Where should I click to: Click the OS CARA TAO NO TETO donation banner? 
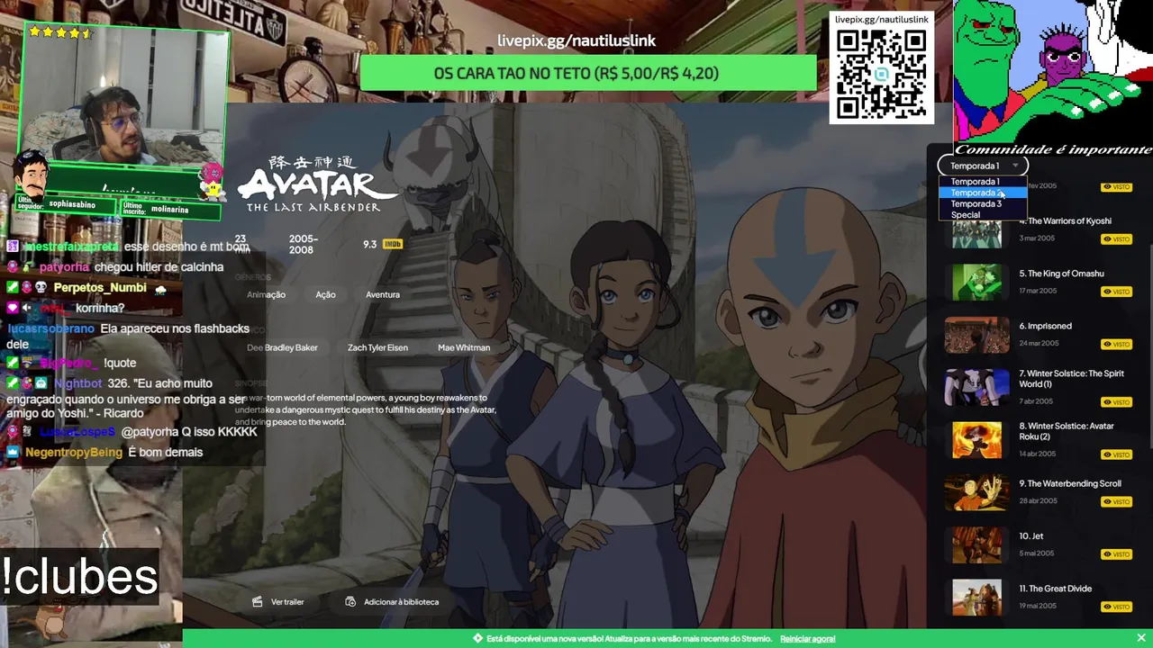point(588,73)
